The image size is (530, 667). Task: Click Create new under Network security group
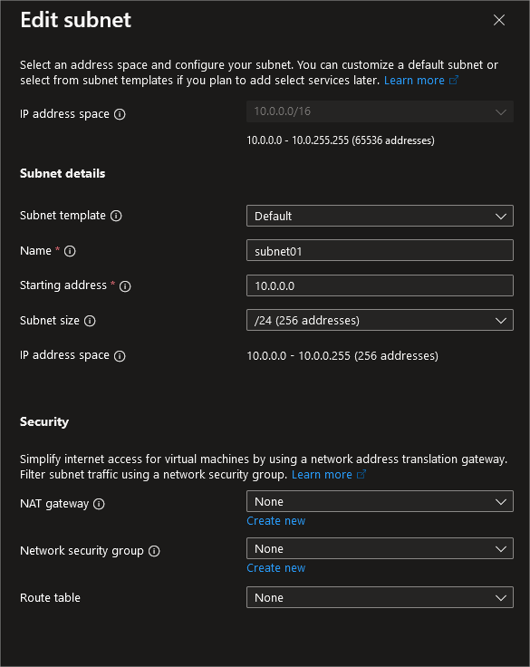(x=276, y=568)
